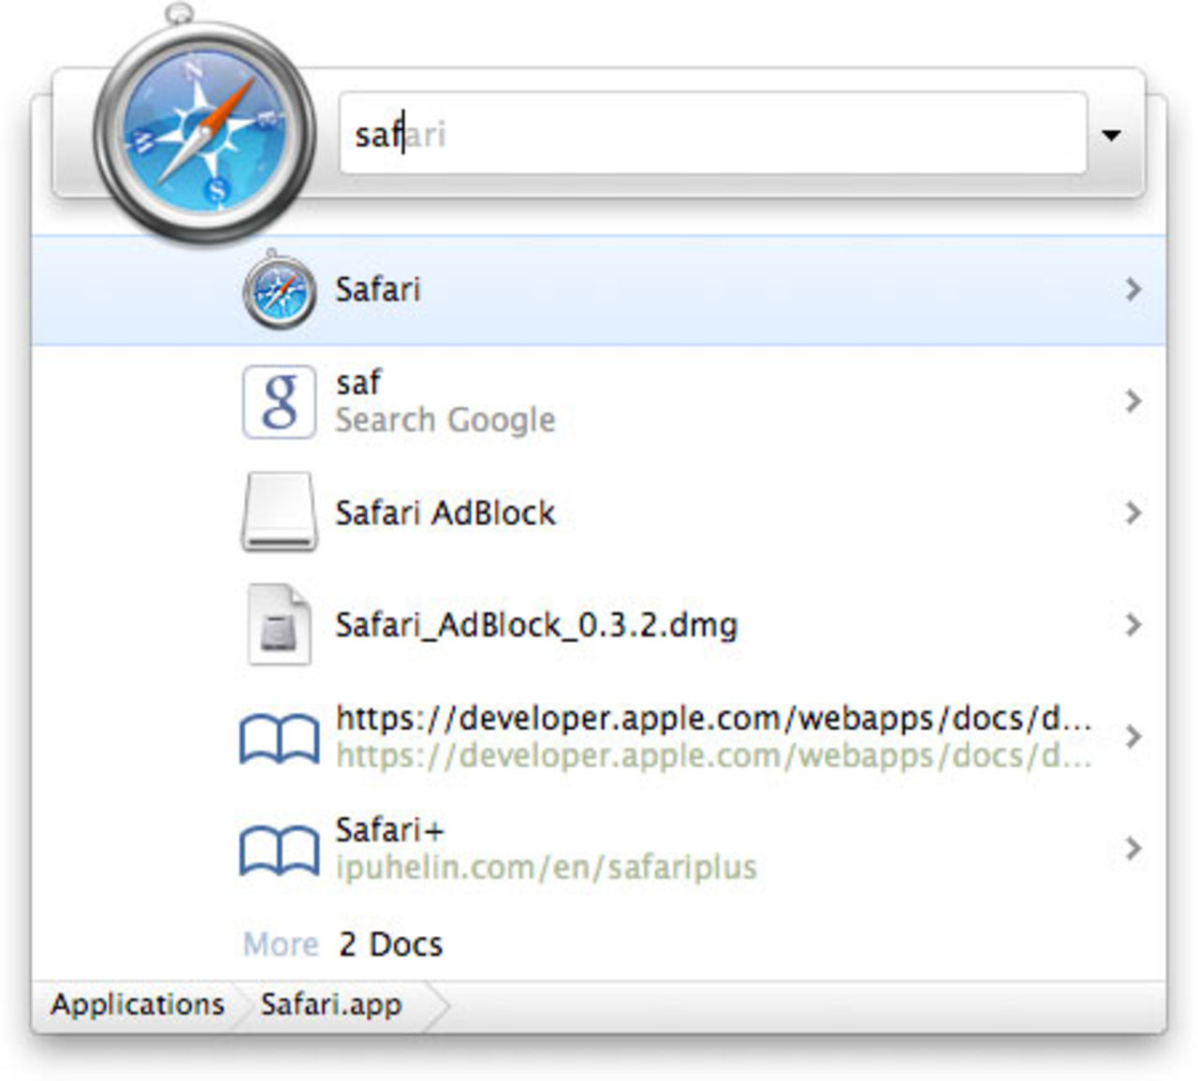Click the small Safari icon in results
The image size is (1198, 1081).
(279, 289)
